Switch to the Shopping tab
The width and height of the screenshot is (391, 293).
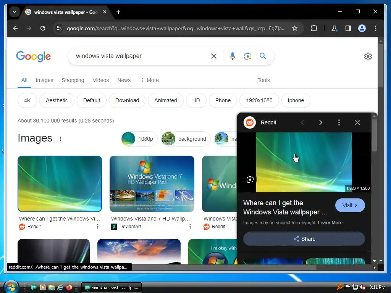73,80
